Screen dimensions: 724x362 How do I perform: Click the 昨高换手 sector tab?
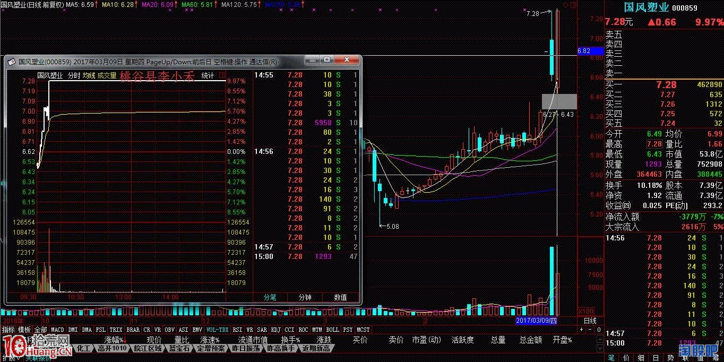281,348
